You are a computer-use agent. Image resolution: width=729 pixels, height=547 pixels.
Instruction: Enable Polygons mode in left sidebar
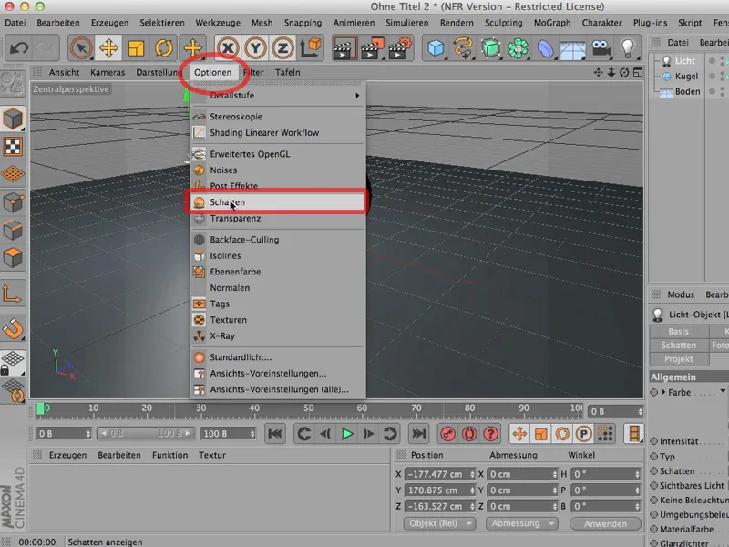(13, 258)
